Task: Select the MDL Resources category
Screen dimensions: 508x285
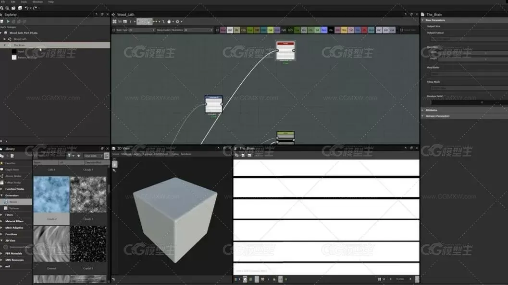Action: [14, 260]
